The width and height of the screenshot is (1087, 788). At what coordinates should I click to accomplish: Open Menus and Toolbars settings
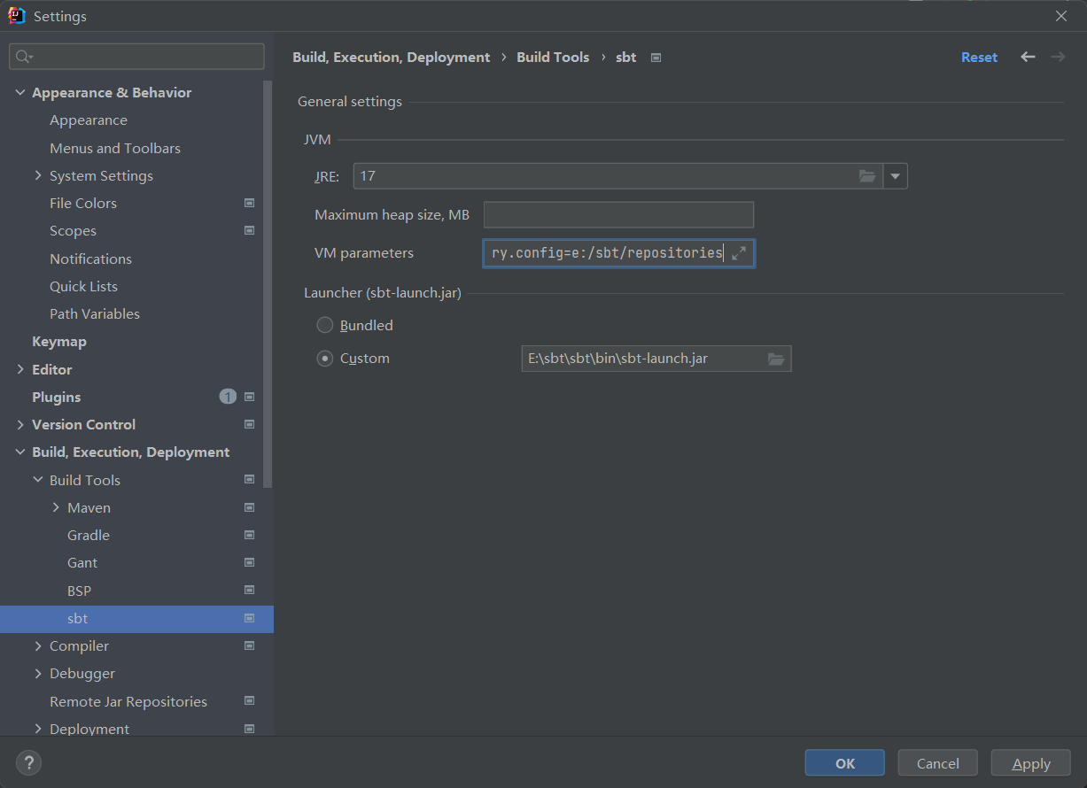(115, 148)
